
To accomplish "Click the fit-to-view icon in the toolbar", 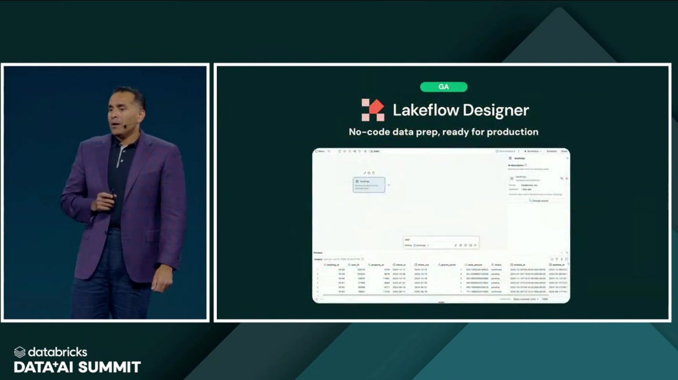I will (x=339, y=151).
